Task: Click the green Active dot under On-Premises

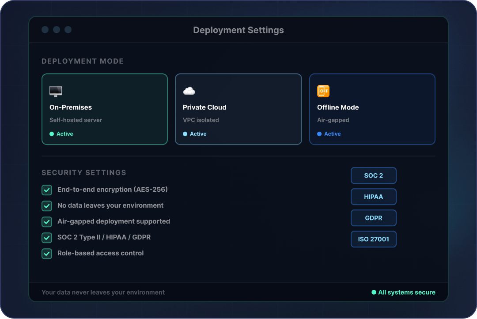Action: [52, 134]
